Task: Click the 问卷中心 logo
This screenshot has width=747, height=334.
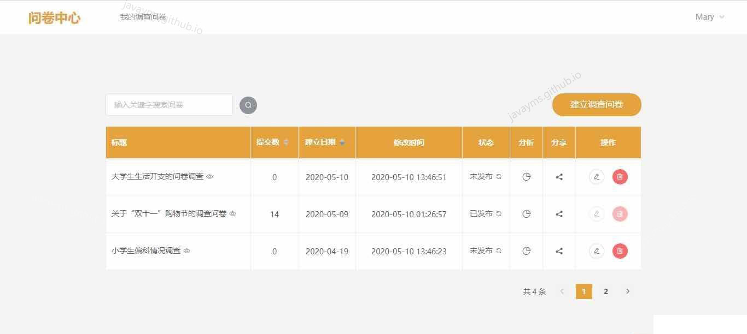Action: pyautogui.click(x=54, y=17)
